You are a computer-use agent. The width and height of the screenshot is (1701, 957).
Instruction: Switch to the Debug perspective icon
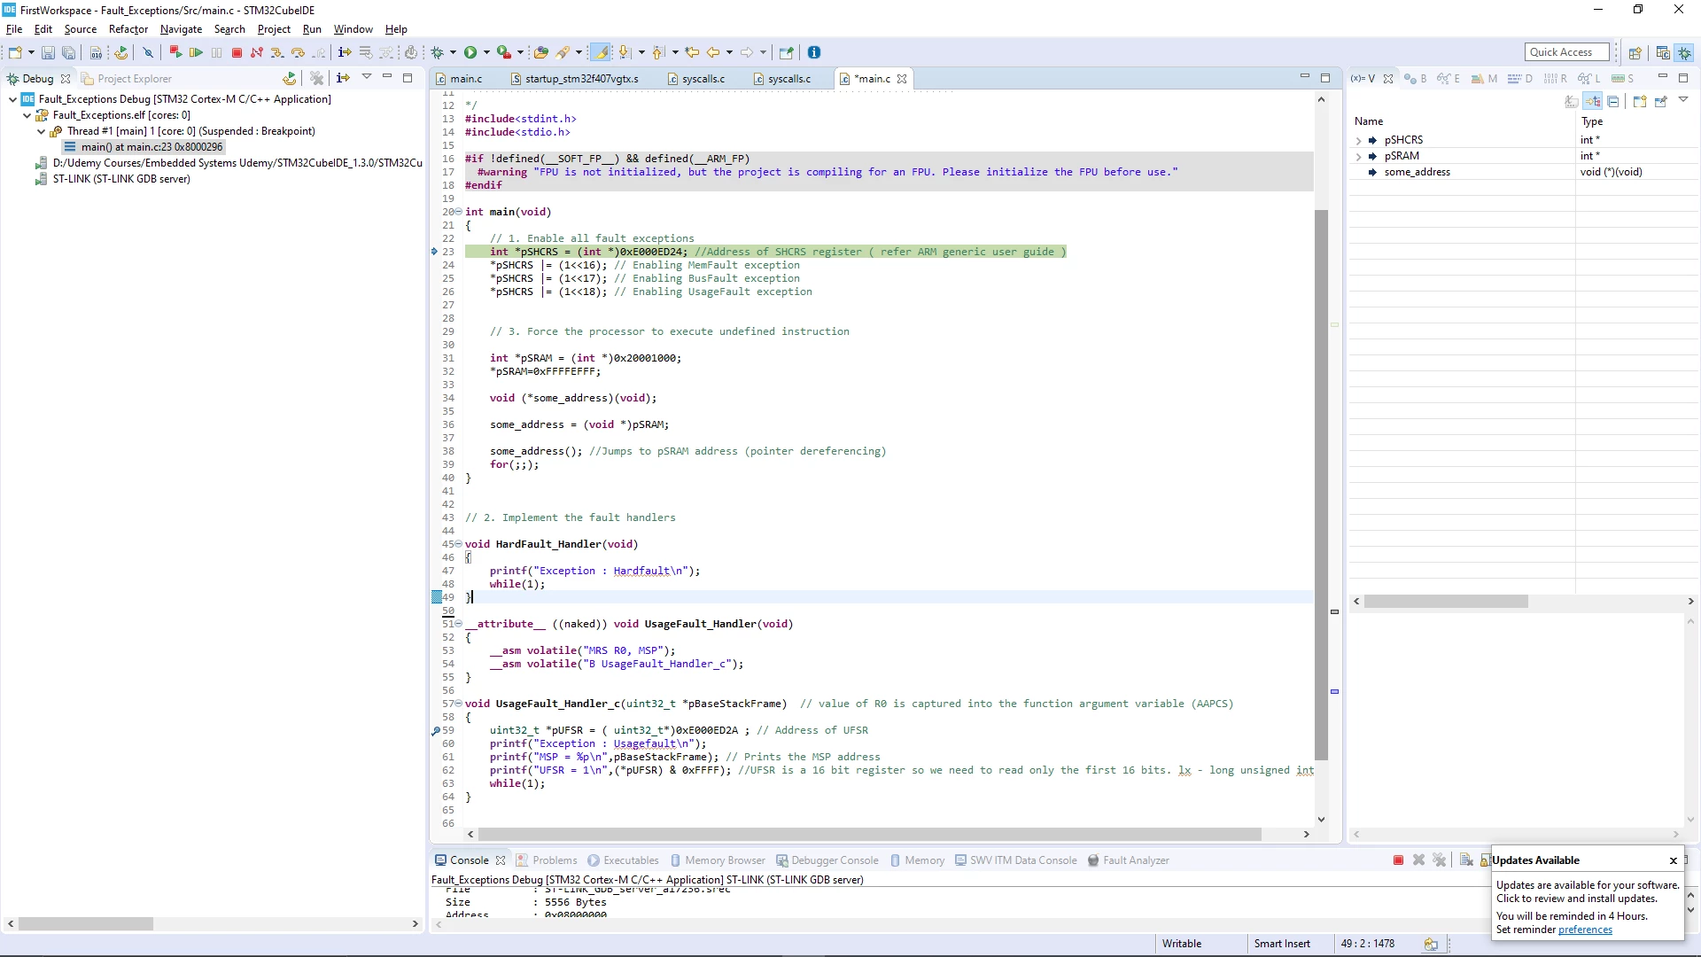point(1684,53)
